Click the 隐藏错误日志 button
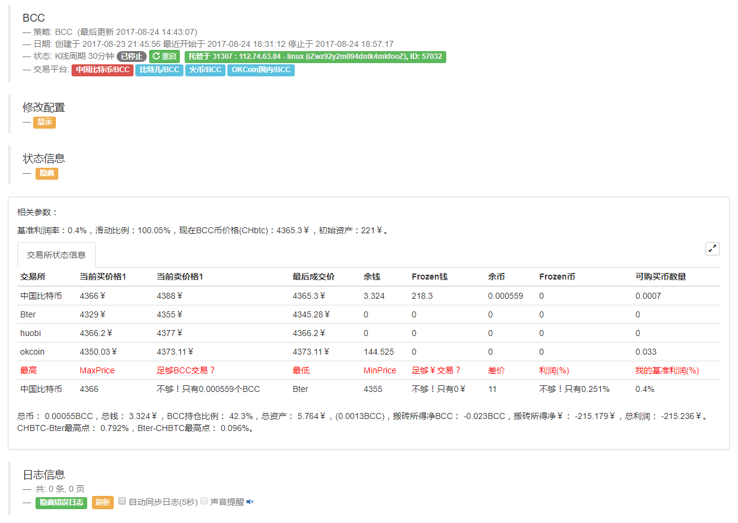Screen dimensions: 738x523 (61, 503)
